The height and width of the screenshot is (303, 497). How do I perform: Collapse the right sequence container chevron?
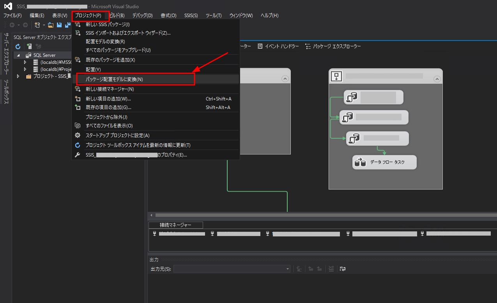pos(437,79)
